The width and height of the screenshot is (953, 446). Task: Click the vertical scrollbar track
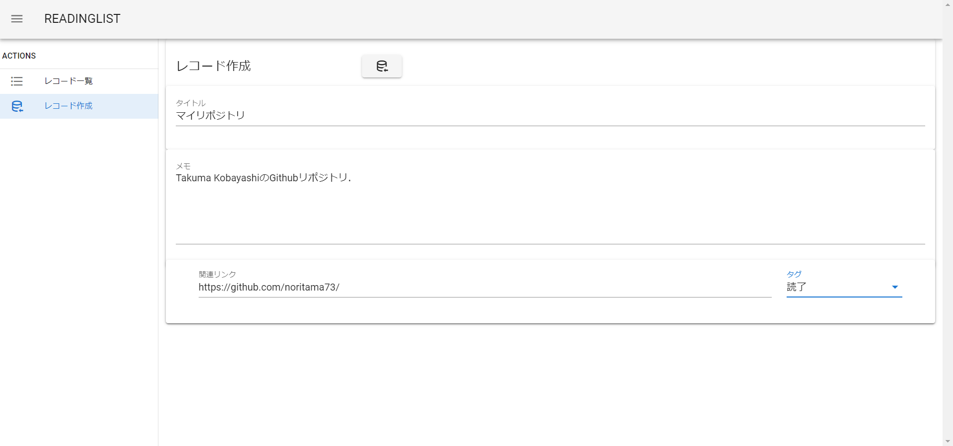click(948, 223)
